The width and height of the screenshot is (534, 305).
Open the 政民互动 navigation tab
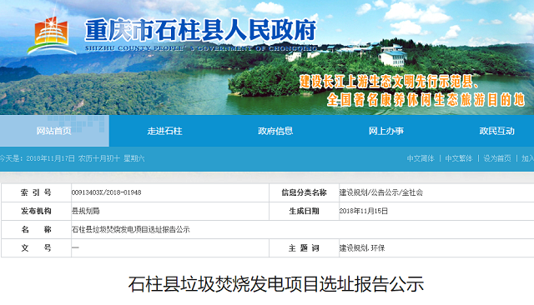pos(496,131)
